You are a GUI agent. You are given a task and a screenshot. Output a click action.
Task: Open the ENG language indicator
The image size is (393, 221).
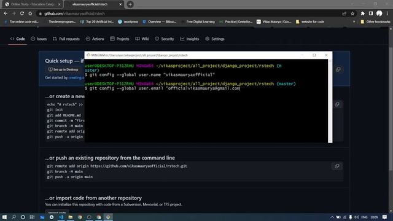(x=364, y=217)
